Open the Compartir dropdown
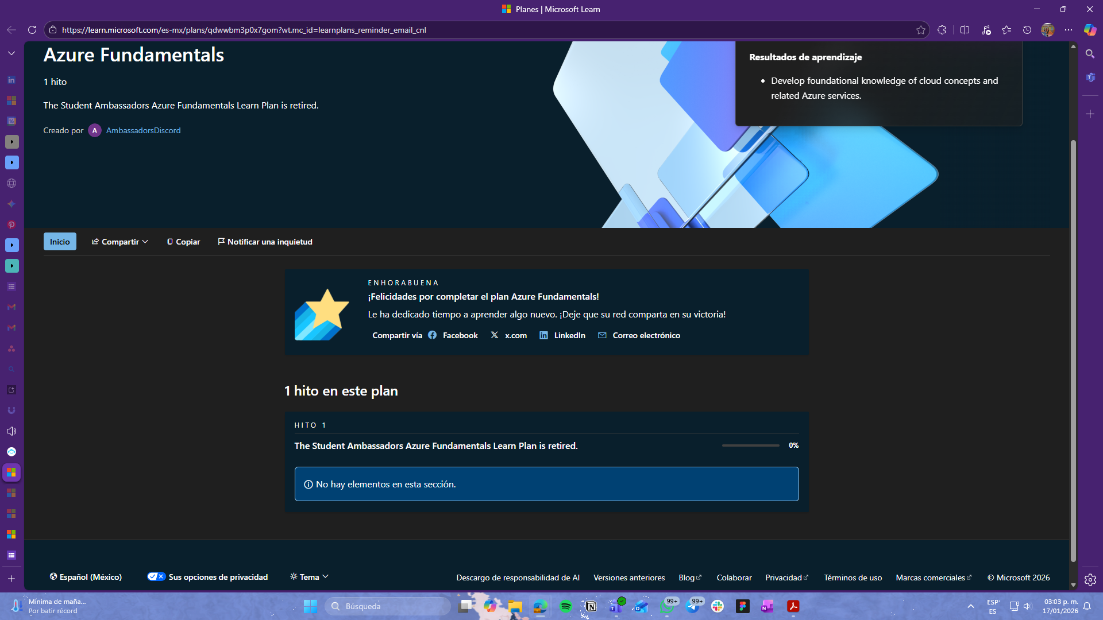This screenshot has height=620, width=1103. coord(120,242)
